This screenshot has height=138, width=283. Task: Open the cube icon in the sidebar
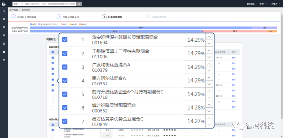tap(4, 27)
